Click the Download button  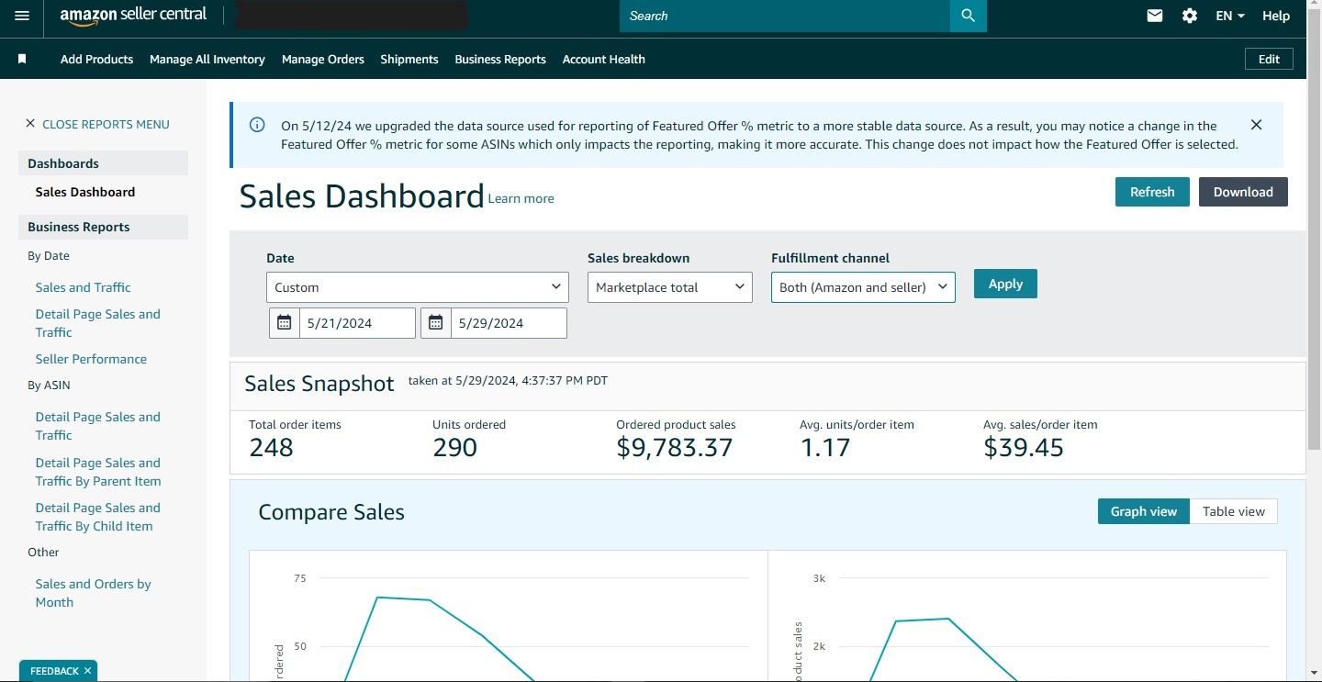[1243, 192]
